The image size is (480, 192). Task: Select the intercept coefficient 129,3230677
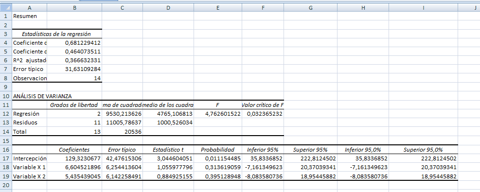(74, 158)
